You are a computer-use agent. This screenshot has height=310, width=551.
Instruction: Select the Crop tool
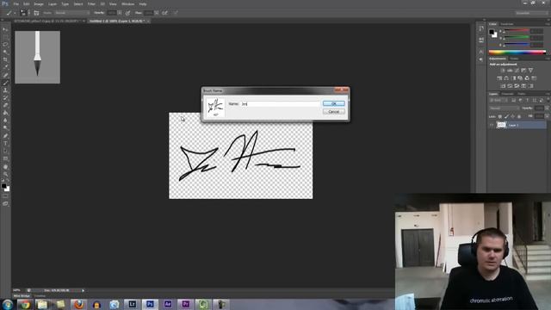[5, 59]
